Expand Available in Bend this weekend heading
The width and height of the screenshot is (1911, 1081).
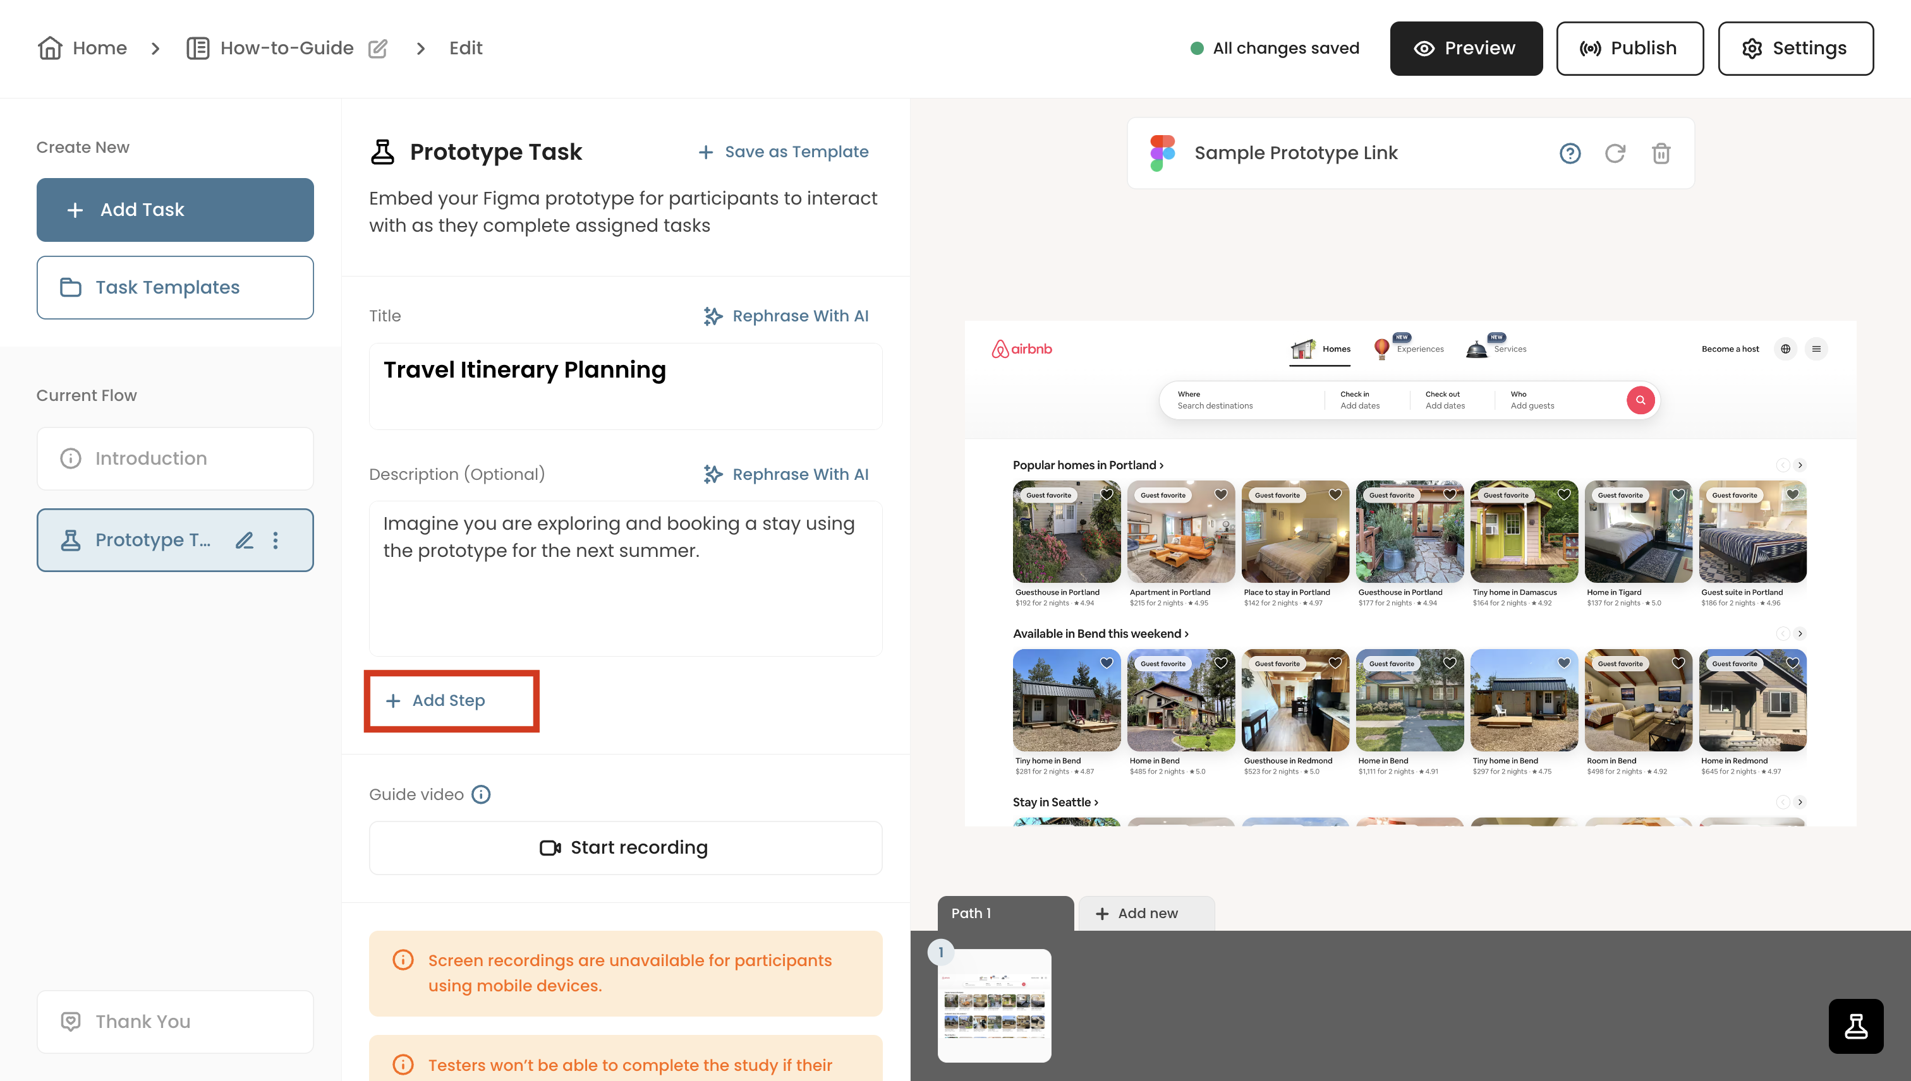click(x=1100, y=634)
